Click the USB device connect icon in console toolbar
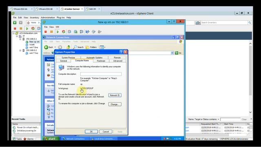The width and height of the screenshot is (261, 147). pos(100,32)
